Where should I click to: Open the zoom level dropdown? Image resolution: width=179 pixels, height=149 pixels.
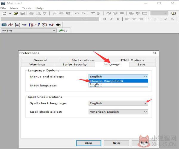click(x=159, y=13)
